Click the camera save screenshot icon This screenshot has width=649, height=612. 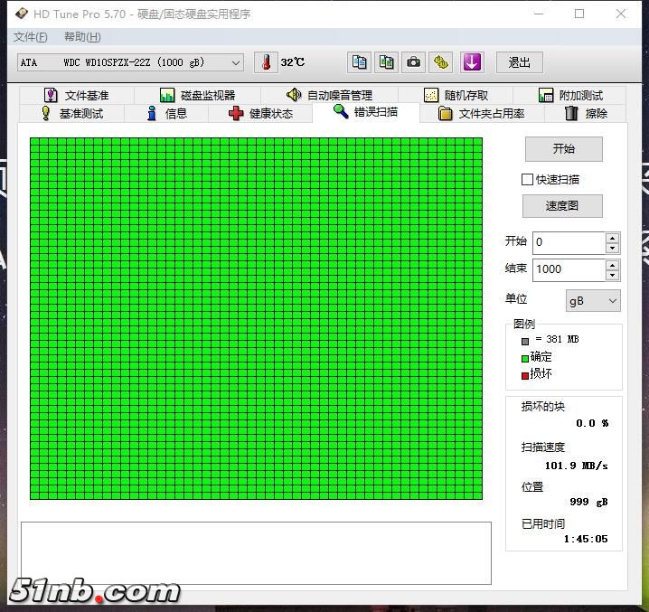413,62
